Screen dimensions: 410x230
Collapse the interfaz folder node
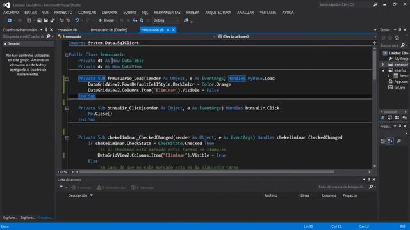coord(383,70)
